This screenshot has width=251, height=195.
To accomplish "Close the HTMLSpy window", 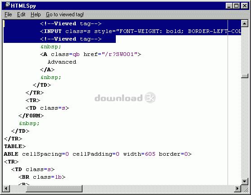I will 245,6.
